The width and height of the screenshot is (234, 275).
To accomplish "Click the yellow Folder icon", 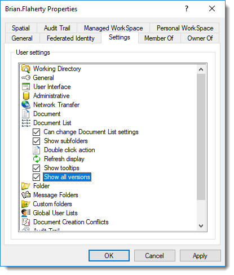I will coord(26,186).
